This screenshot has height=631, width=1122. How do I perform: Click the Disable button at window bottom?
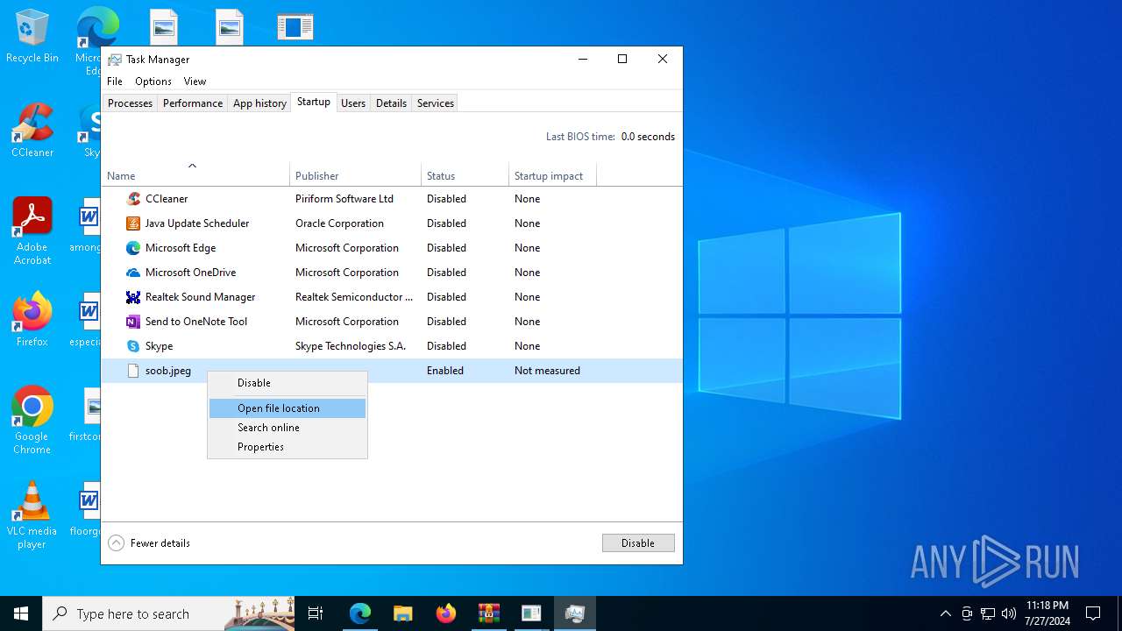click(638, 543)
